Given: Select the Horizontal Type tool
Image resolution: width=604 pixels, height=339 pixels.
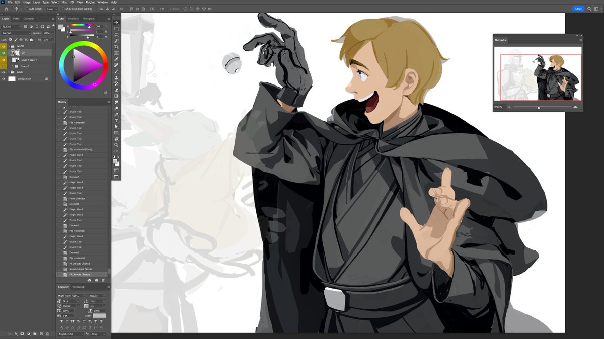Looking at the screenshot, I should point(117,120).
